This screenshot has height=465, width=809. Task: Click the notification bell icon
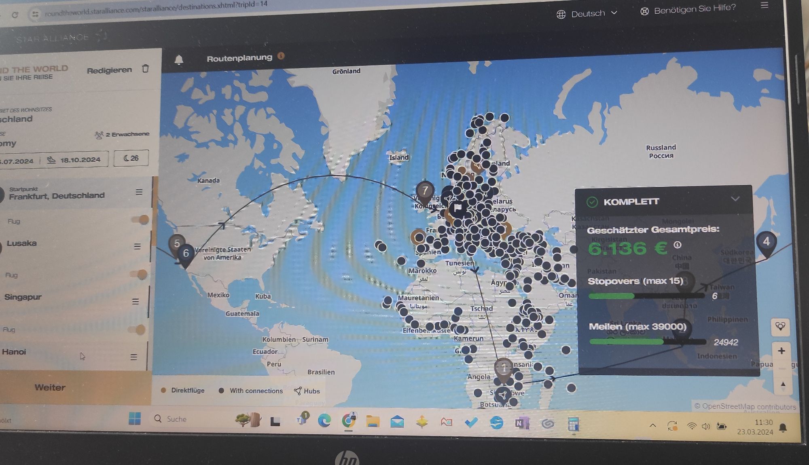coord(179,60)
